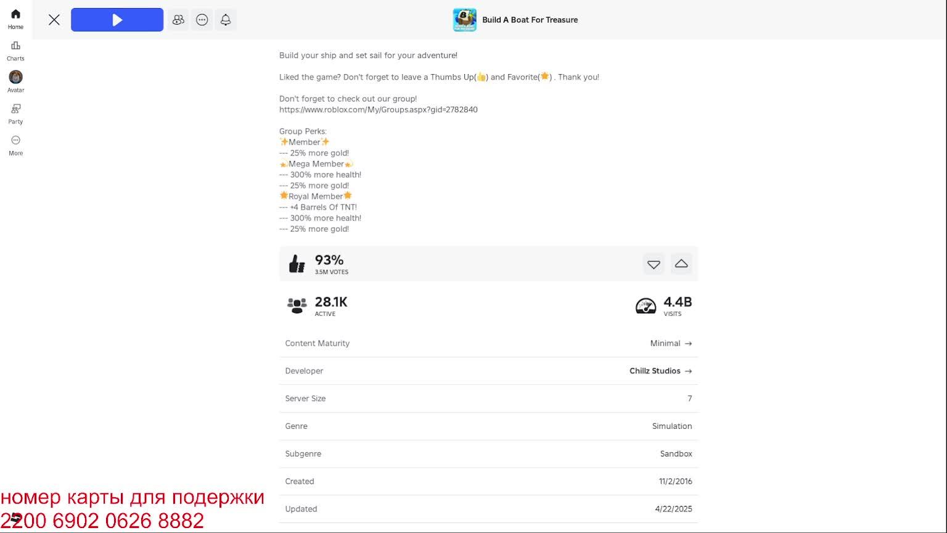
Task: Click the Server Size row label
Action: click(x=305, y=399)
